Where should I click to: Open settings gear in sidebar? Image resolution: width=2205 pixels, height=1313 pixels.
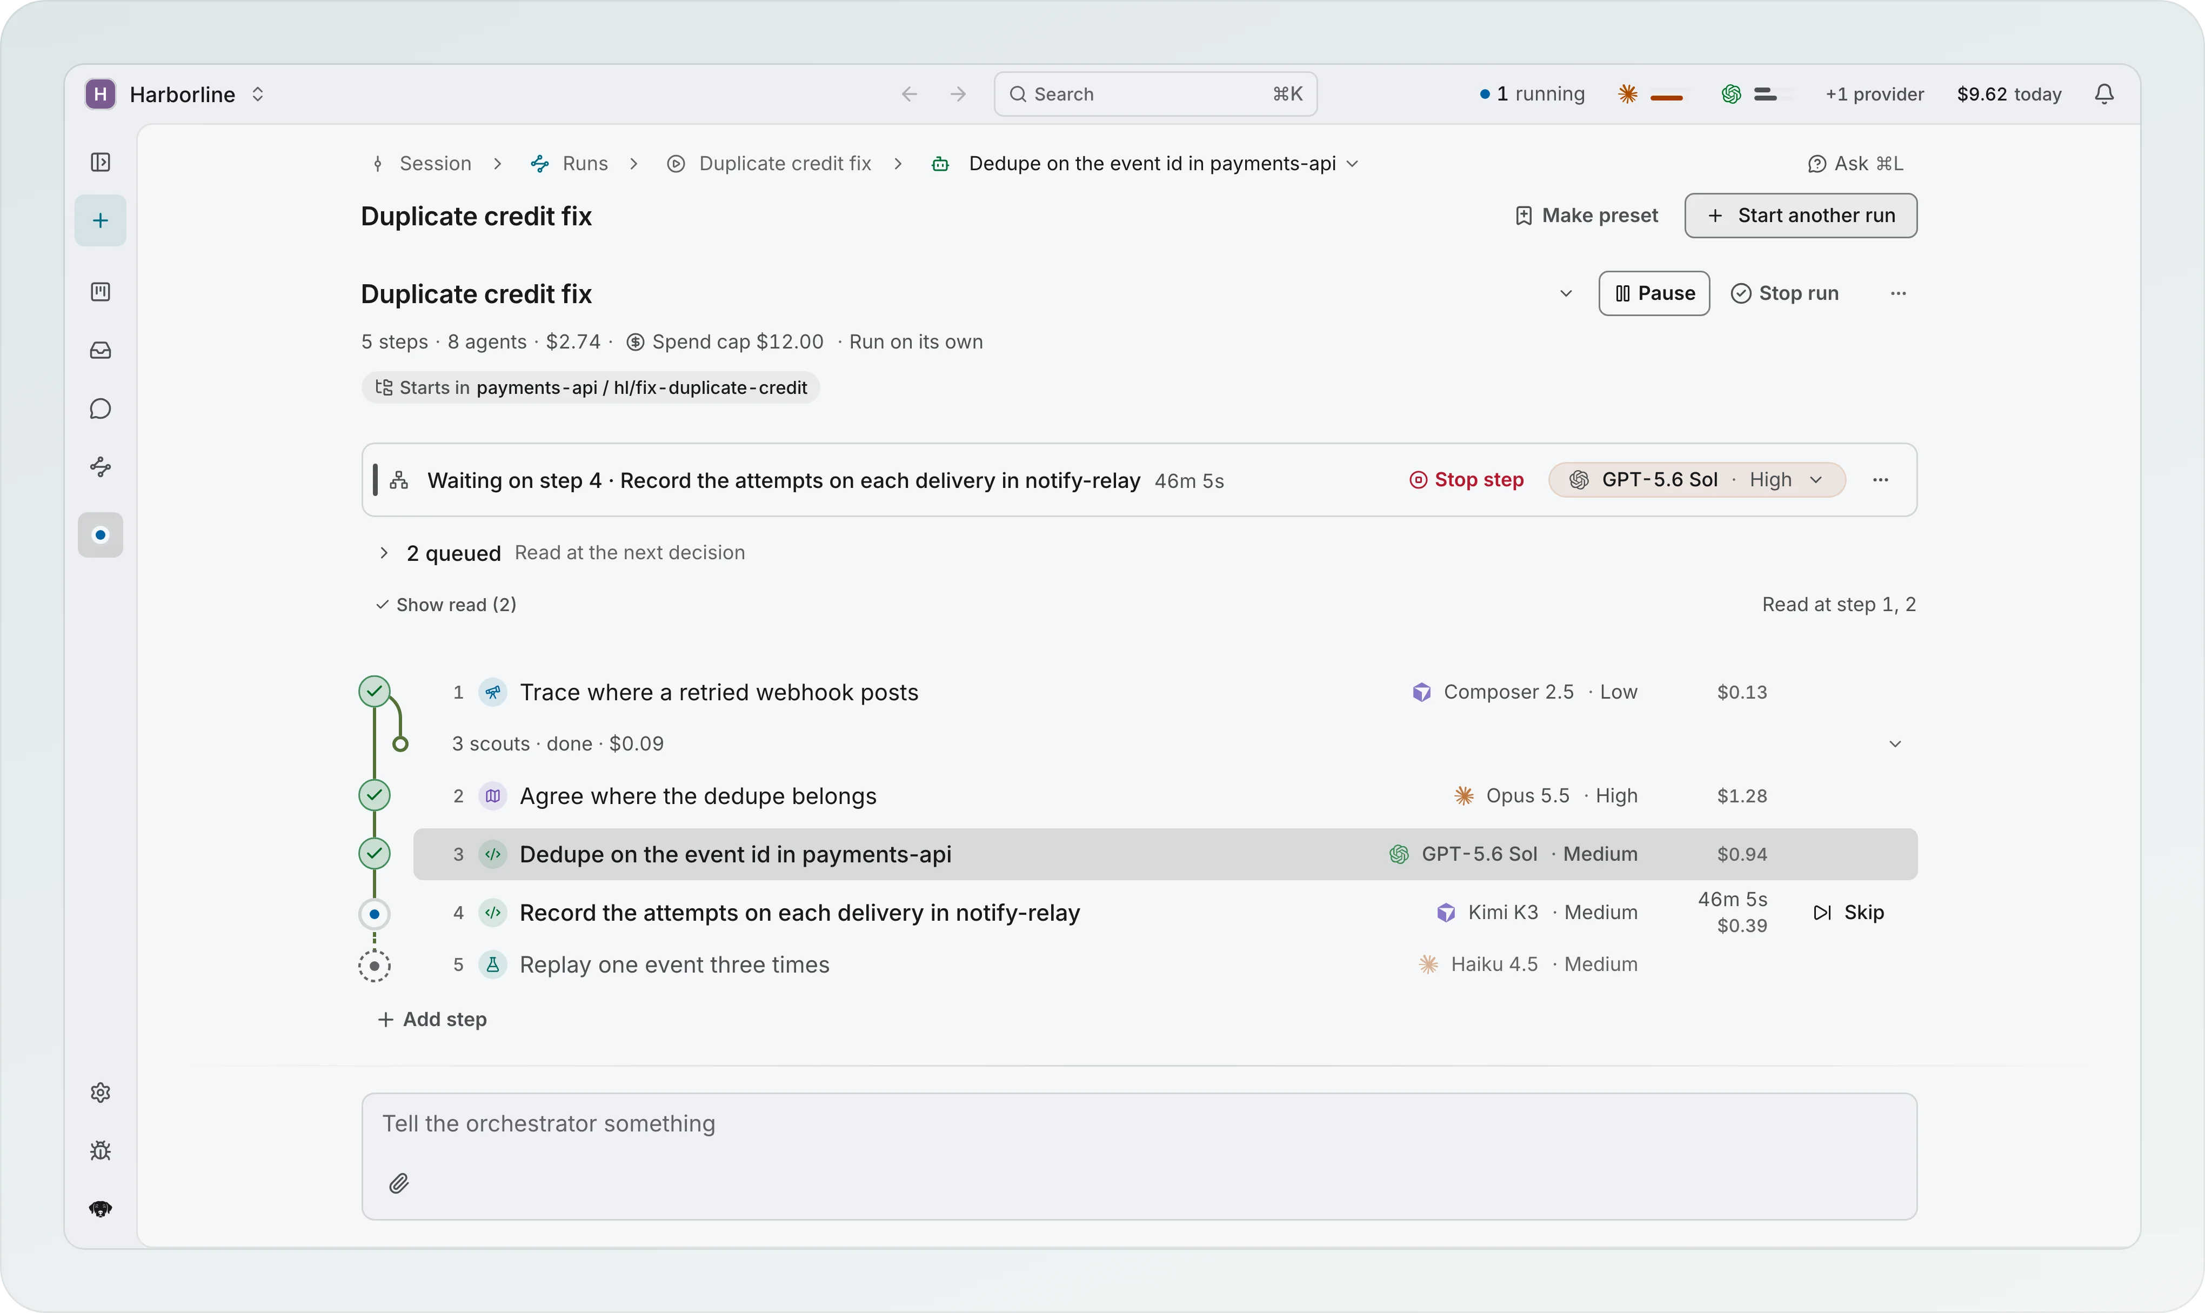coord(100,1093)
